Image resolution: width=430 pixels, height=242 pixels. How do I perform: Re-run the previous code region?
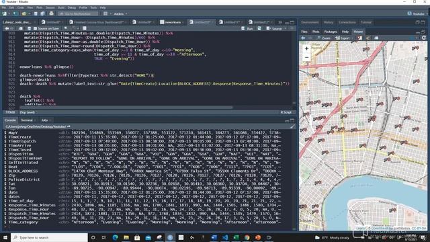pyautogui.click(x=259, y=28)
